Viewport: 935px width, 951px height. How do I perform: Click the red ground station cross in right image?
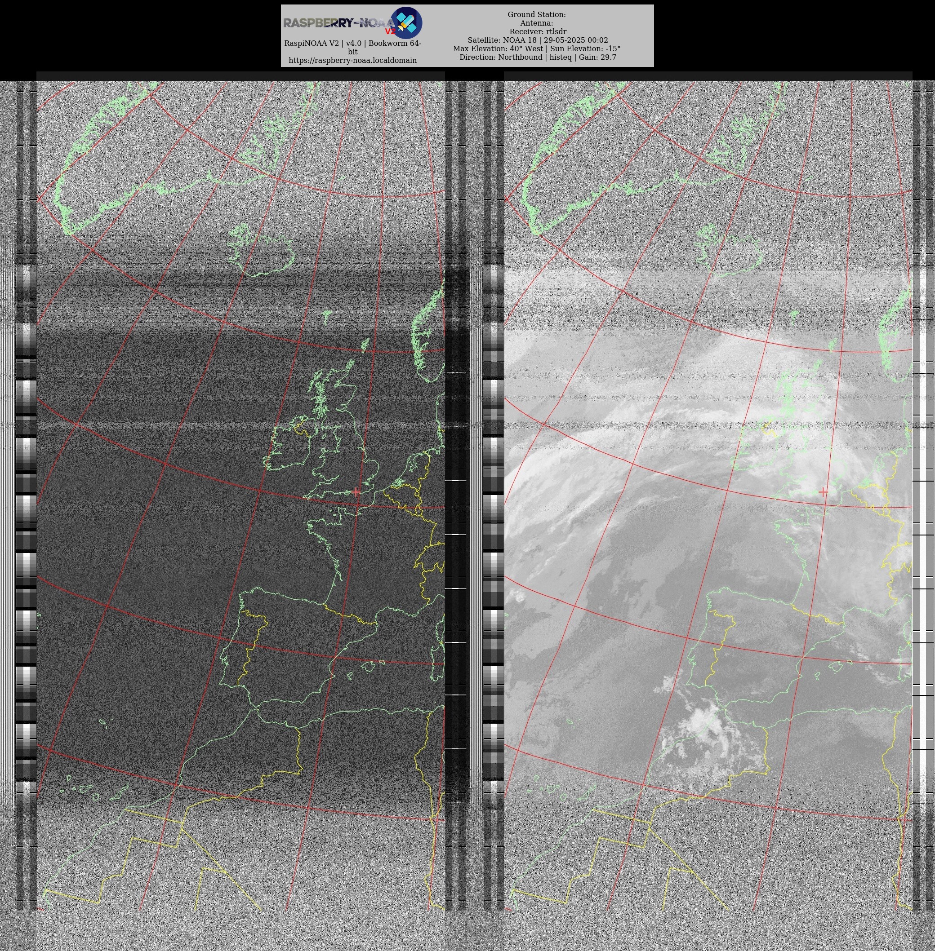pos(824,492)
